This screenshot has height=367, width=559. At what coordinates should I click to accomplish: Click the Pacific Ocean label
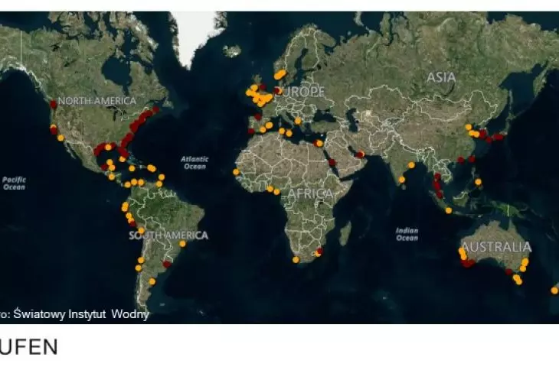coord(14,183)
